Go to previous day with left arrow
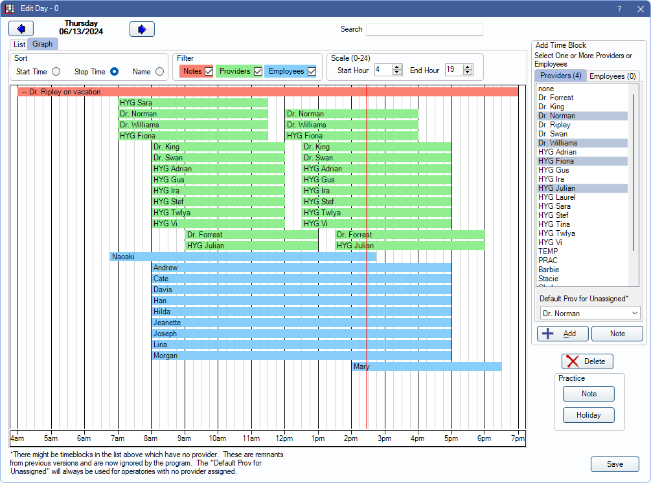Viewport: 651px width, 483px height. click(x=21, y=28)
